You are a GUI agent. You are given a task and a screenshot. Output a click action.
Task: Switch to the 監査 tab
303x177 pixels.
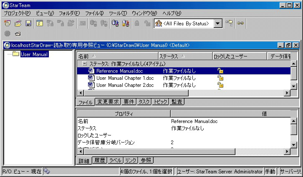pos(177,102)
